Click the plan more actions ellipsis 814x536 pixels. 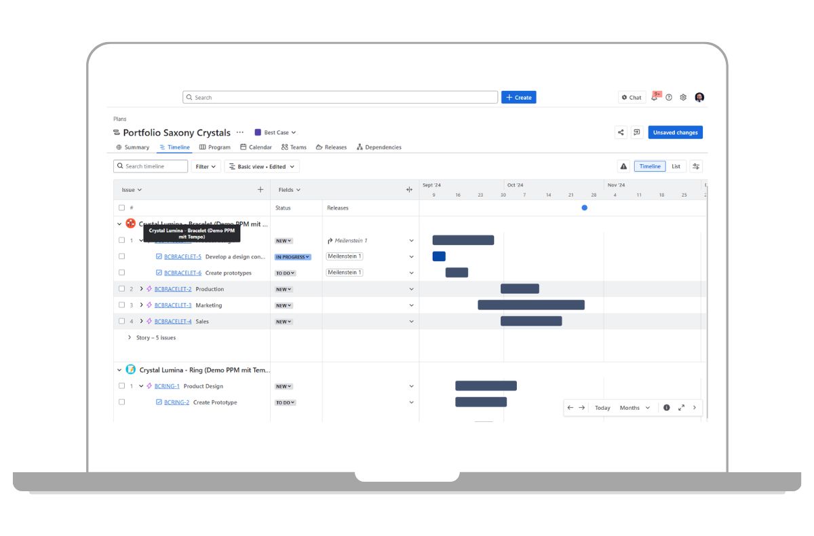click(x=239, y=132)
